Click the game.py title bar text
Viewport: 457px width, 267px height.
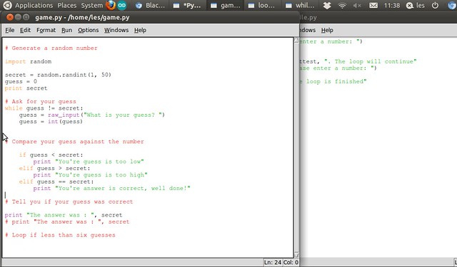[x=82, y=17]
